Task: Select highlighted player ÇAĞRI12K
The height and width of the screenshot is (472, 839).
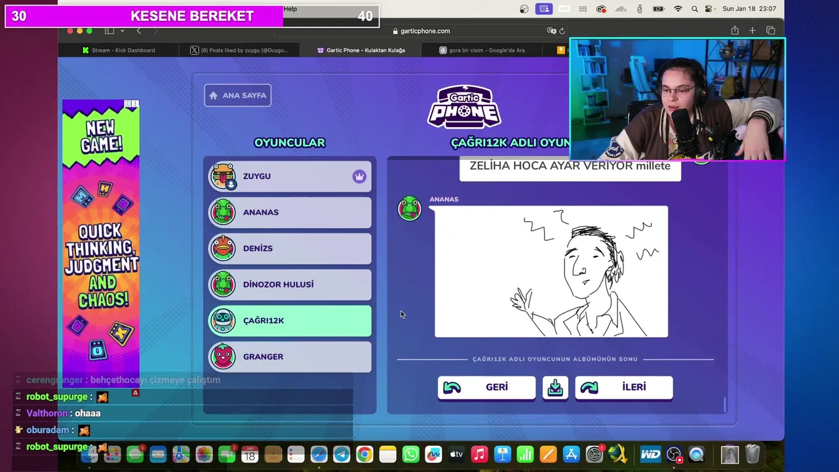Action: tap(290, 321)
